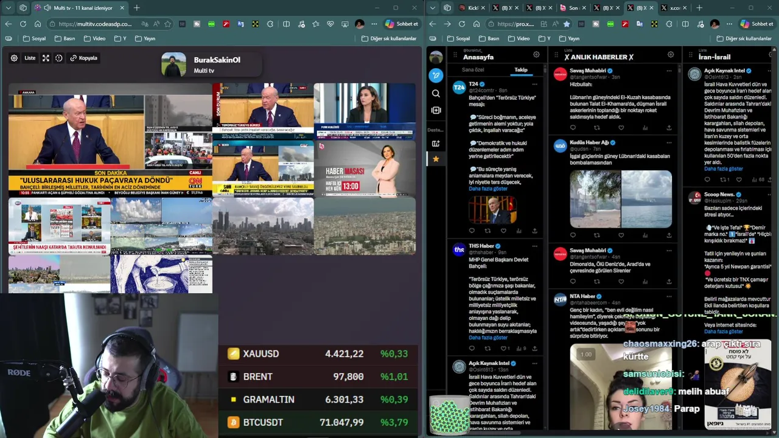This screenshot has height=438, width=779.
Task: Click BTCUSDT ticker row
Action: coord(318,422)
